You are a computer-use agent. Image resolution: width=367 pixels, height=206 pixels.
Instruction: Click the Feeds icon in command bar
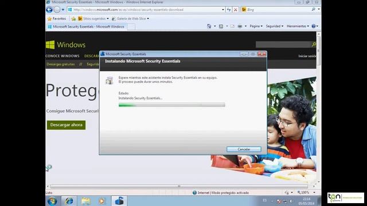coord(221,26)
